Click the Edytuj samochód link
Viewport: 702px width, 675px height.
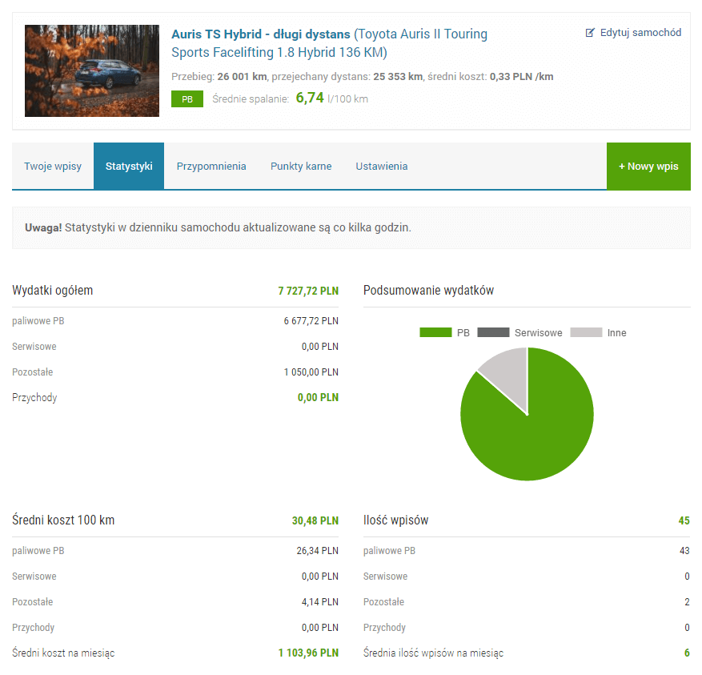click(640, 33)
